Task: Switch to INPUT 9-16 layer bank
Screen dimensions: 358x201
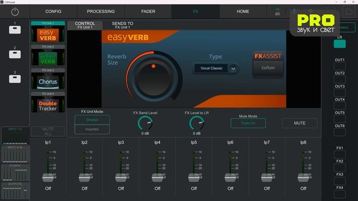Action: tap(15, 155)
